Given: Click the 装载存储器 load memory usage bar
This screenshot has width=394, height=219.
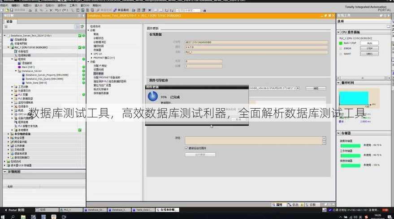Looking at the screenshot, I should 350,146.
